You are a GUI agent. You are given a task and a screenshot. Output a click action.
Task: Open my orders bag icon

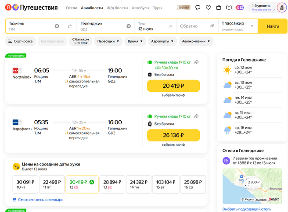pyautogui.click(x=219, y=7)
